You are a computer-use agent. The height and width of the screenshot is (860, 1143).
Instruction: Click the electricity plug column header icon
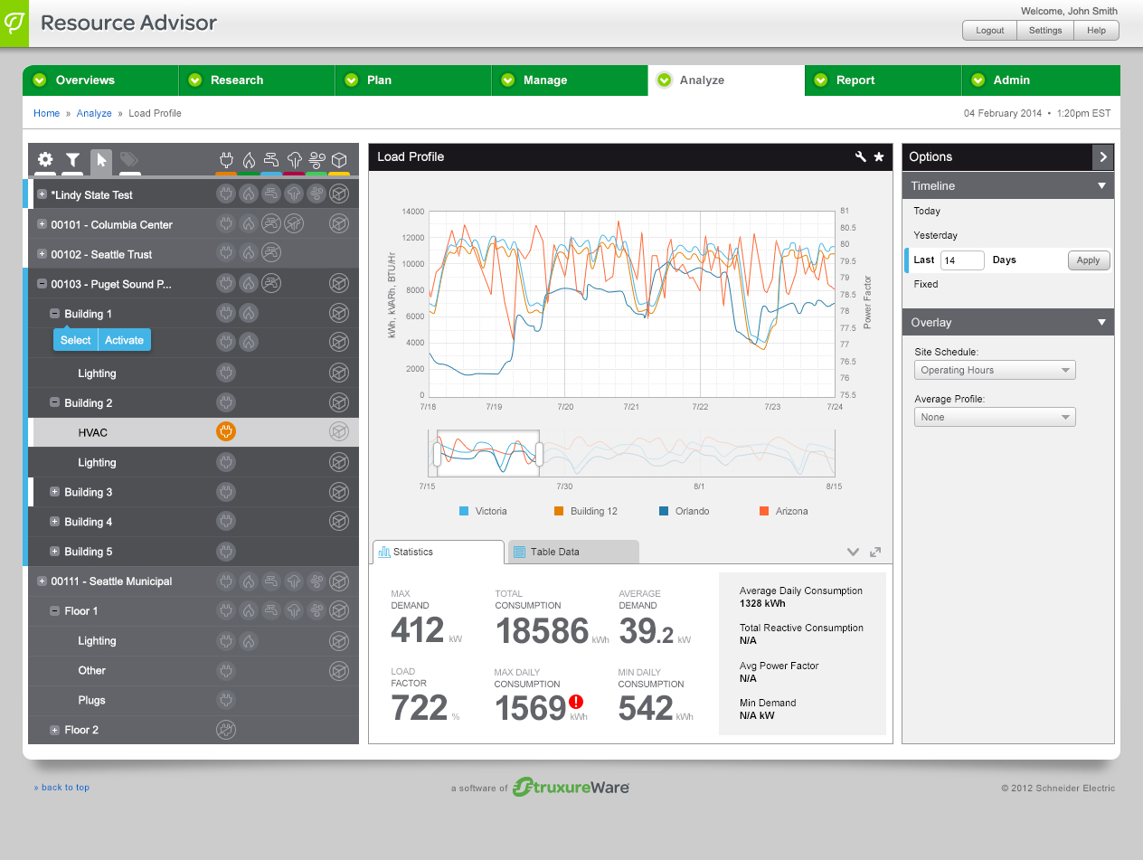[x=227, y=160]
